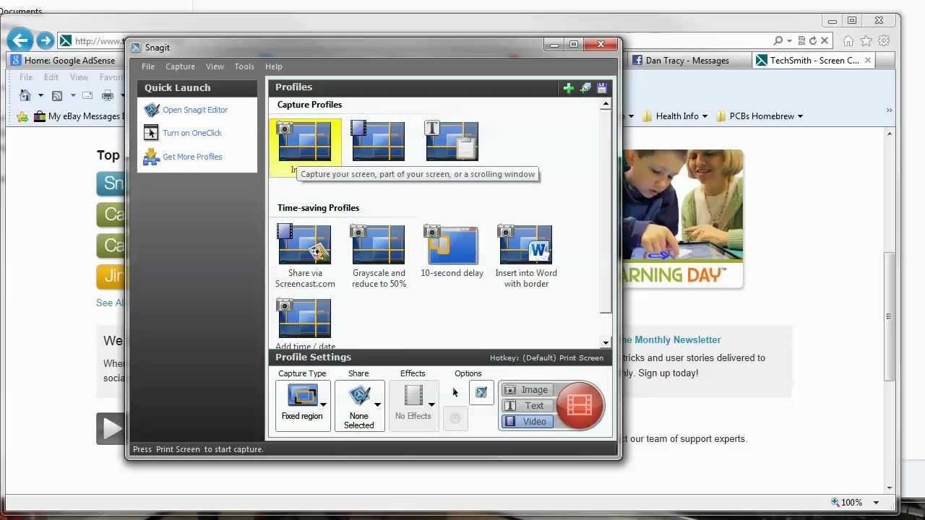Screen dimensions: 925x520
Task: Open the Effects No Effects dropdown
Action: (413, 405)
